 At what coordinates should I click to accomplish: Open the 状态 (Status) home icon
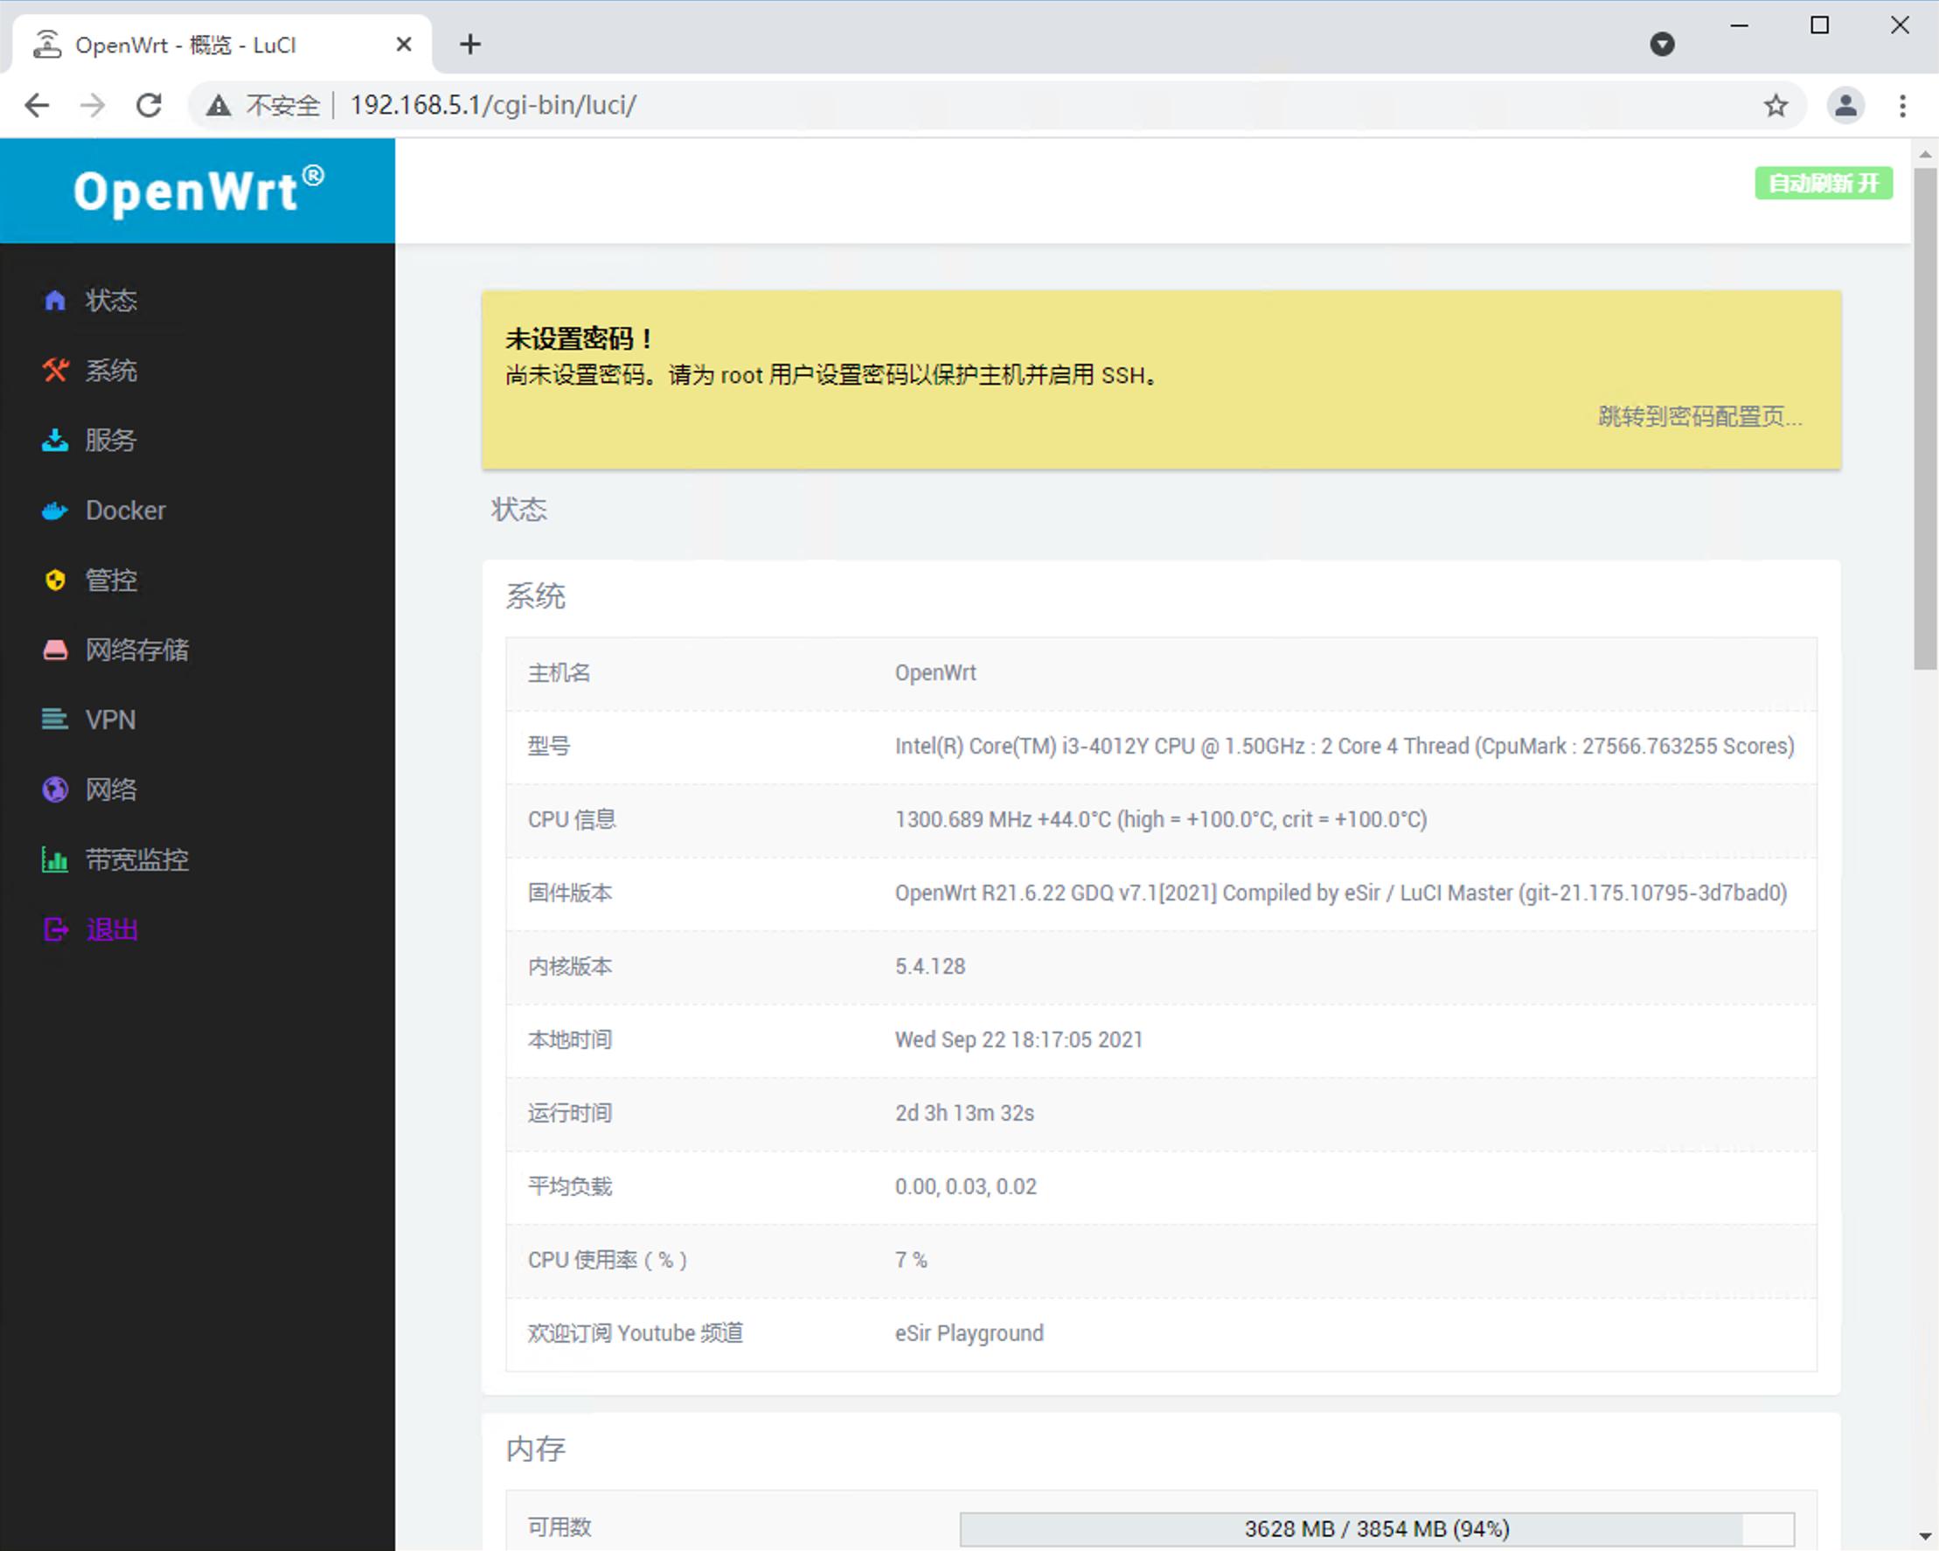tap(55, 301)
